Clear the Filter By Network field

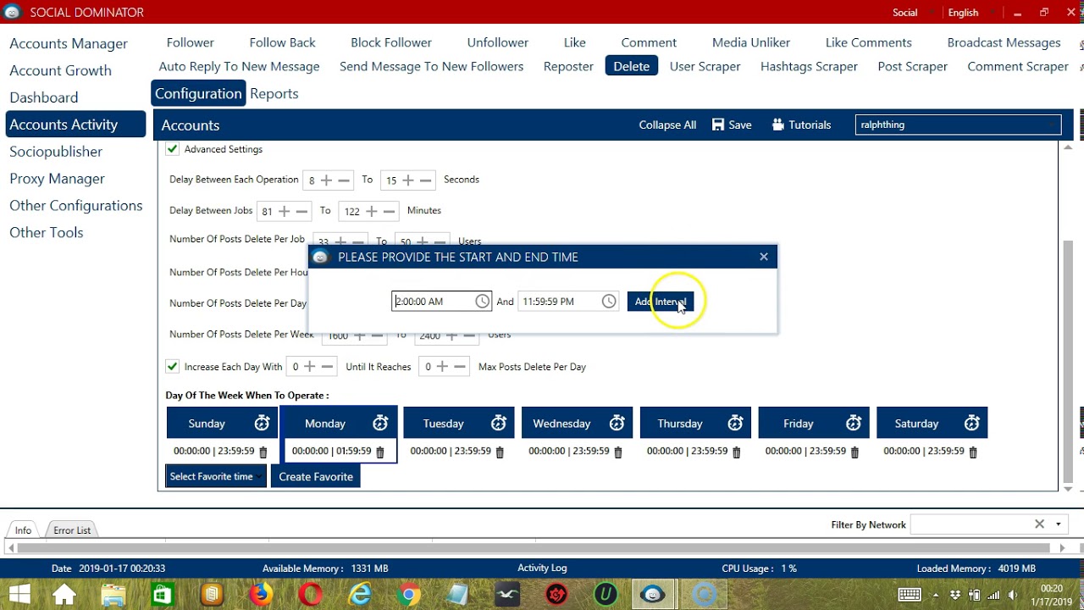coord(1039,524)
